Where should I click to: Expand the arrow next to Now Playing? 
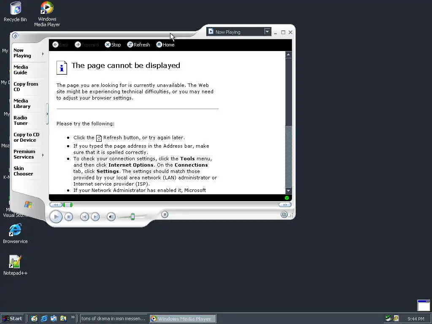click(x=43, y=54)
